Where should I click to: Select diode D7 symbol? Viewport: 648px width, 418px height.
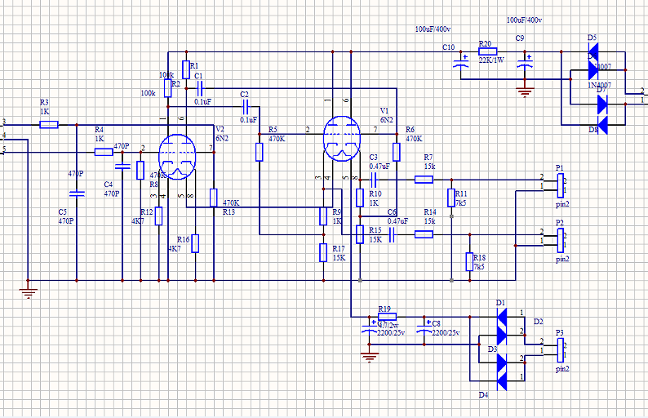602,104
